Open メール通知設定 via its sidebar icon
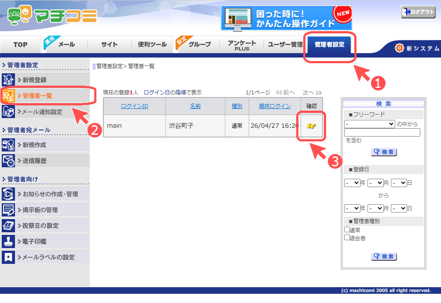The width and height of the screenshot is (441, 303). click(x=8, y=112)
